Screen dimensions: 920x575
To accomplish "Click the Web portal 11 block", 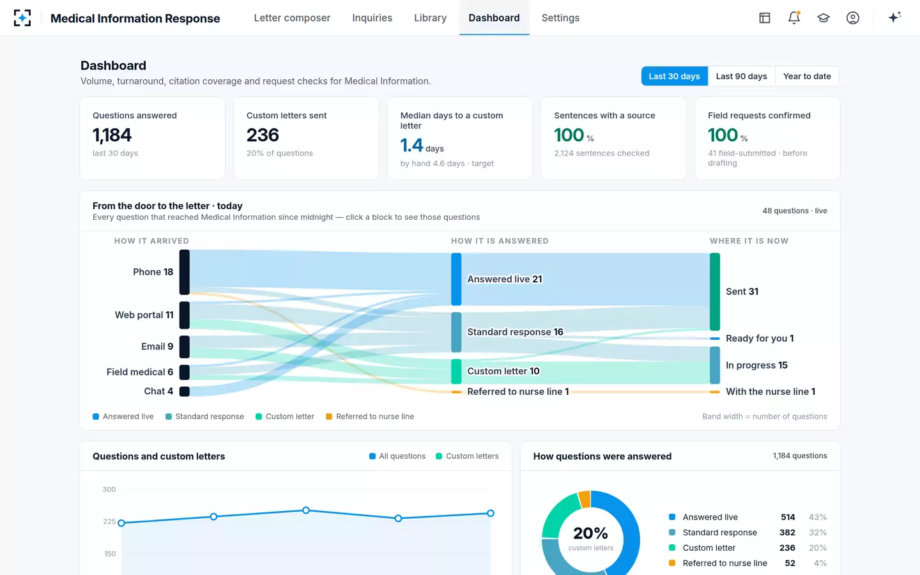I will [x=184, y=315].
